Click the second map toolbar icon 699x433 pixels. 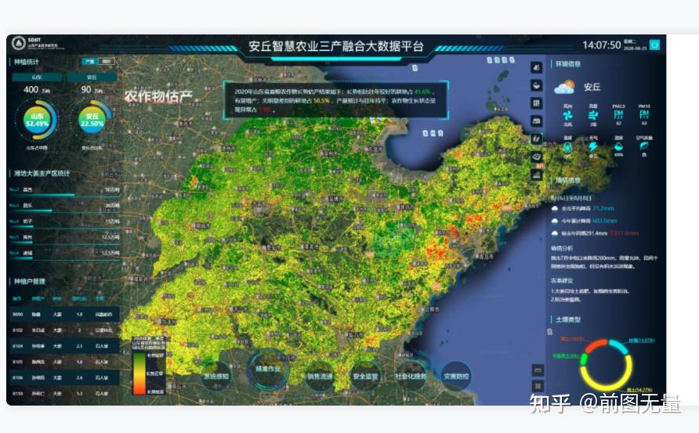click(537, 85)
